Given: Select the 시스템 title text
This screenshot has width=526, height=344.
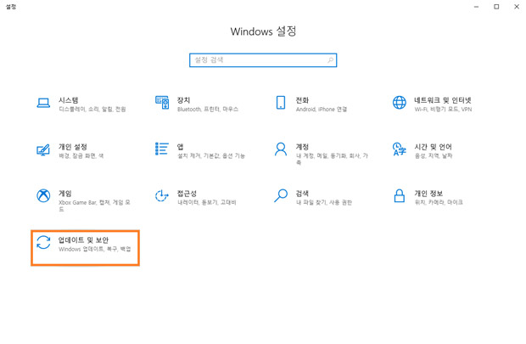Looking at the screenshot, I should pos(69,99).
